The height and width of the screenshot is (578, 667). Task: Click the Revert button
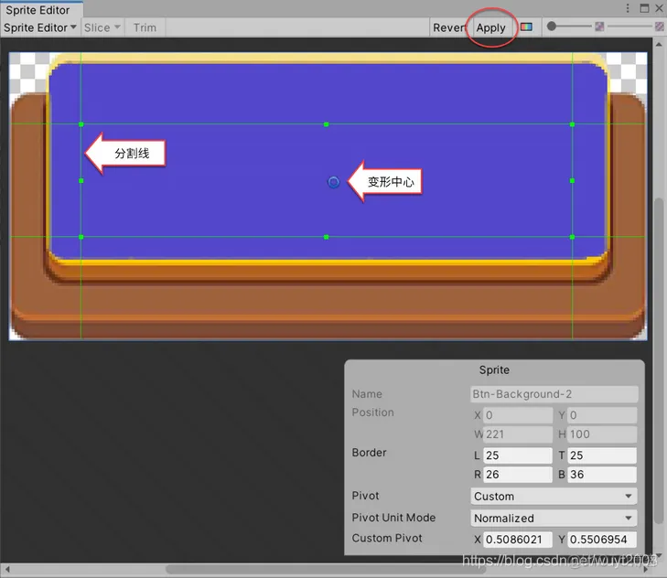click(x=450, y=27)
